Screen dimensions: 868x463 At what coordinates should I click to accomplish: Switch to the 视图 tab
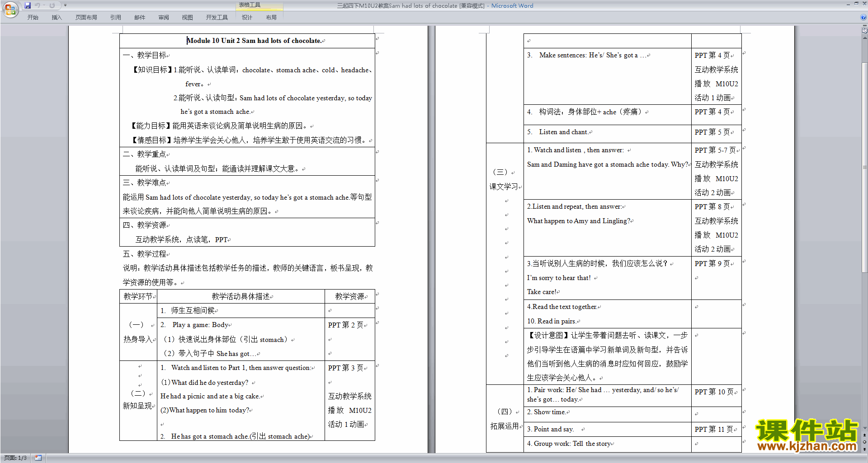coord(187,17)
